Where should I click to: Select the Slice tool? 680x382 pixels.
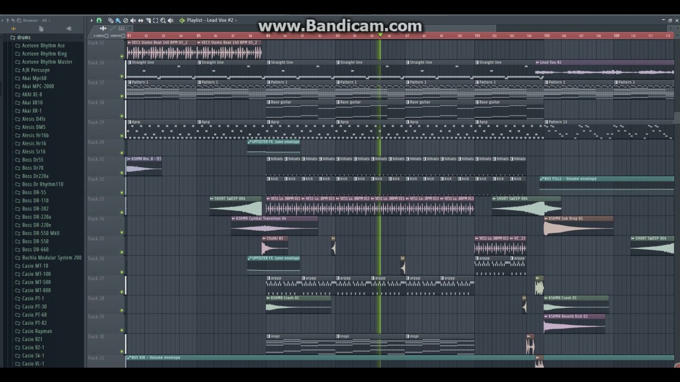click(148, 20)
